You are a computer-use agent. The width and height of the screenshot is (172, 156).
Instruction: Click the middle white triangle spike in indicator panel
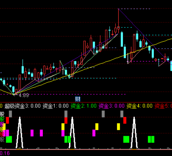click(72, 133)
